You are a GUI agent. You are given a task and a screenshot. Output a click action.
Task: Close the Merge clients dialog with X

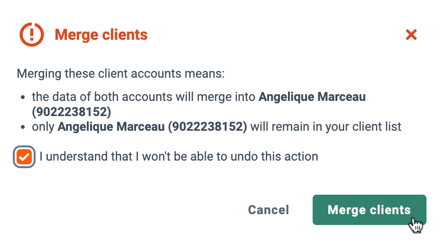pyautogui.click(x=411, y=35)
